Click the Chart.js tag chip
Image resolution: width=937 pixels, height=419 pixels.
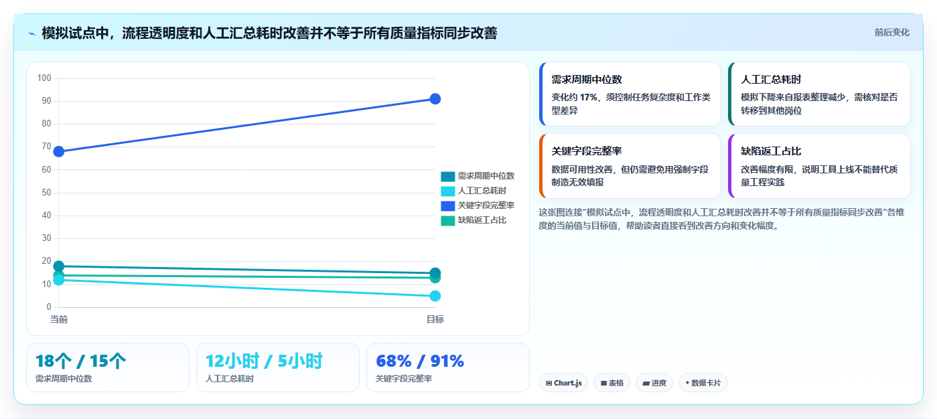click(x=563, y=383)
